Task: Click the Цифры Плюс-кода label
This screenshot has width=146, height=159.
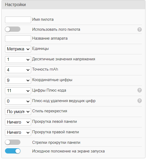Action: tap(49, 90)
